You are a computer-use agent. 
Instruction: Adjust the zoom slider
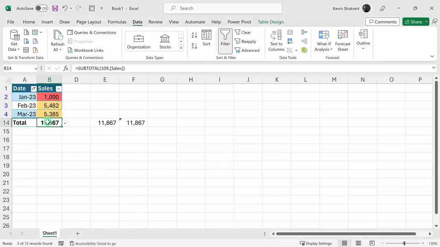point(404,243)
